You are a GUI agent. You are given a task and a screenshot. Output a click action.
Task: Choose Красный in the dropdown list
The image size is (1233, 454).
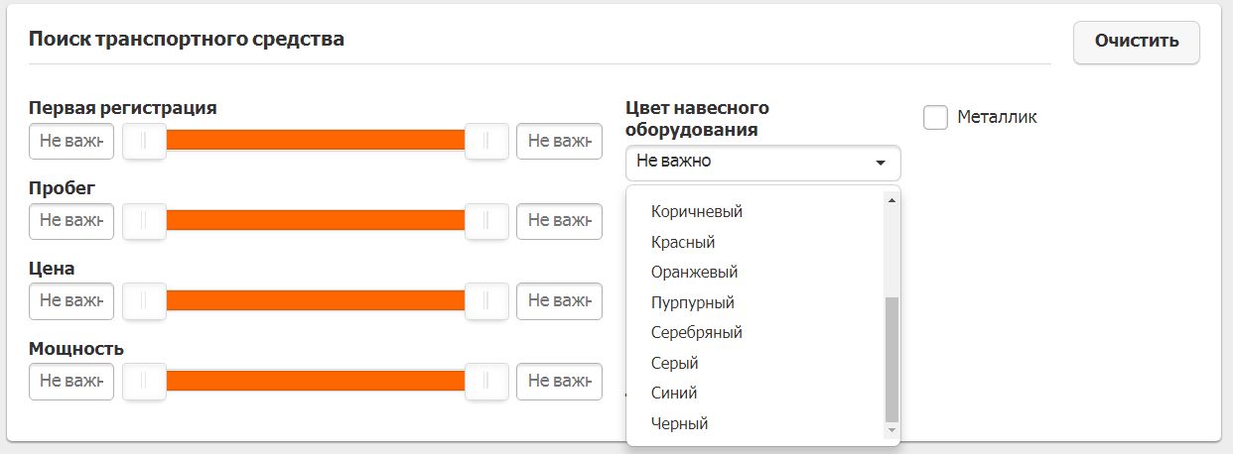(x=683, y=242)
